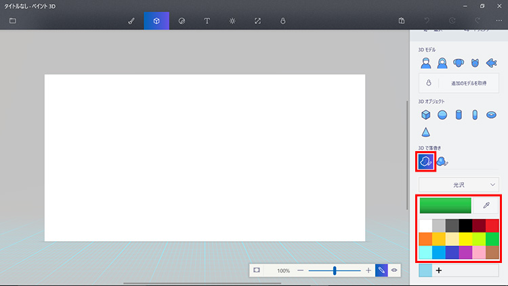The width and height of the screenshot is (508, 286).
Task: Insert the fish 3D model
Action: point(491,63)
